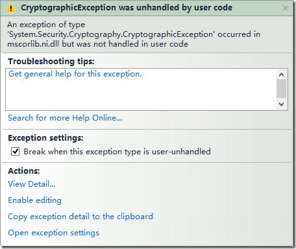Select the Enable editing action
This screenshot has height=249, width=296.
point(34,200)
